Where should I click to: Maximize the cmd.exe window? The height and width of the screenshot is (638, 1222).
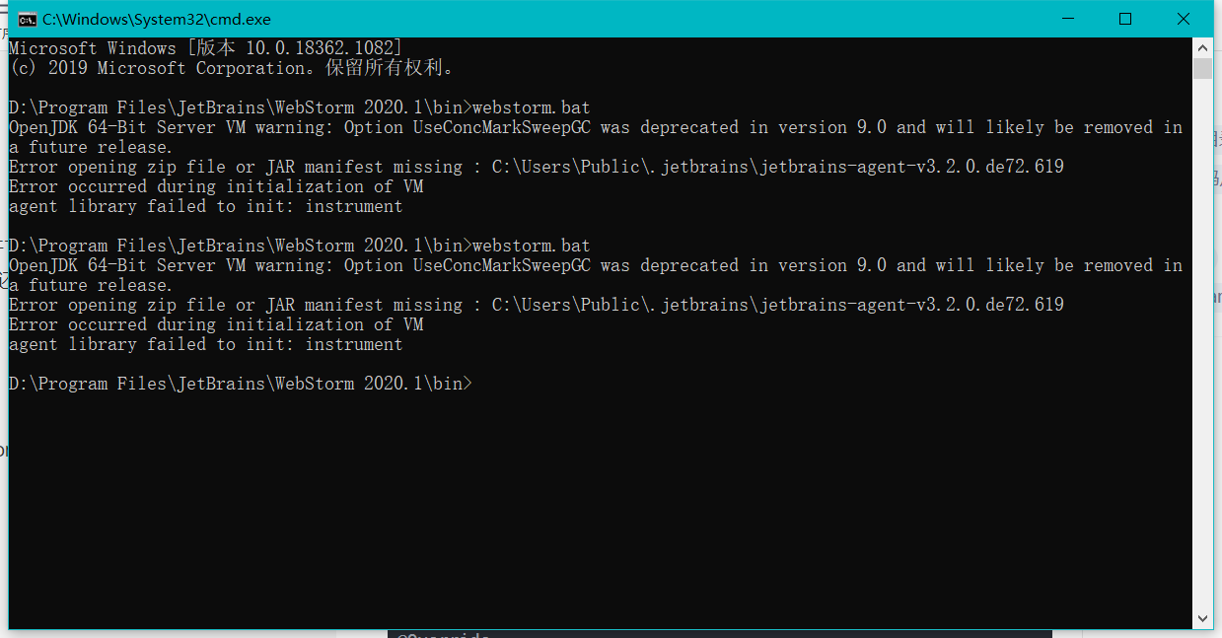1124,19
